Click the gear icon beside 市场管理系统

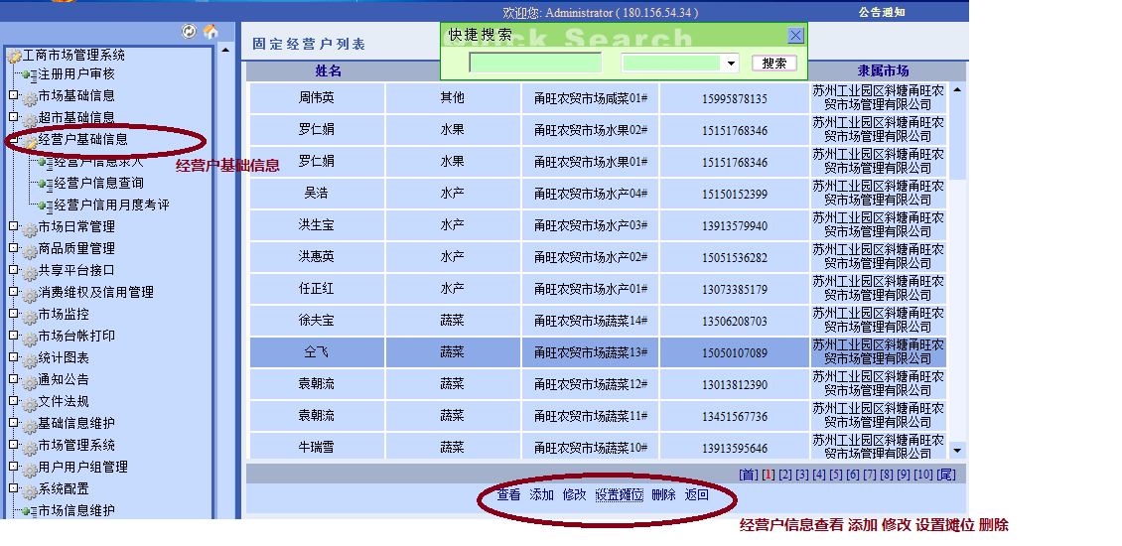[30, 449]
